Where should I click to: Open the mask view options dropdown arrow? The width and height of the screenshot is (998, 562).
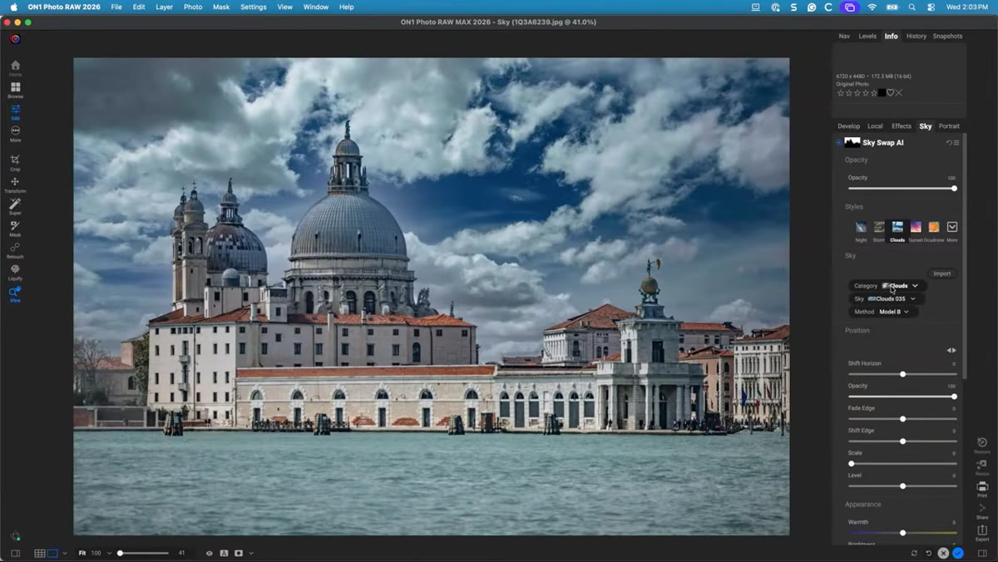(x=251, y=553)
